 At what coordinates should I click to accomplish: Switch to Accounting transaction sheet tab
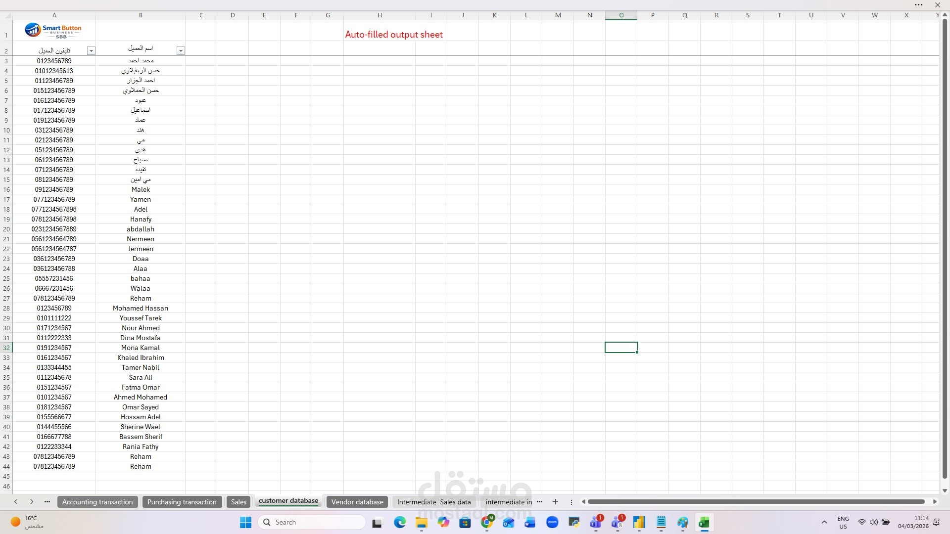[x=97, y=502]
